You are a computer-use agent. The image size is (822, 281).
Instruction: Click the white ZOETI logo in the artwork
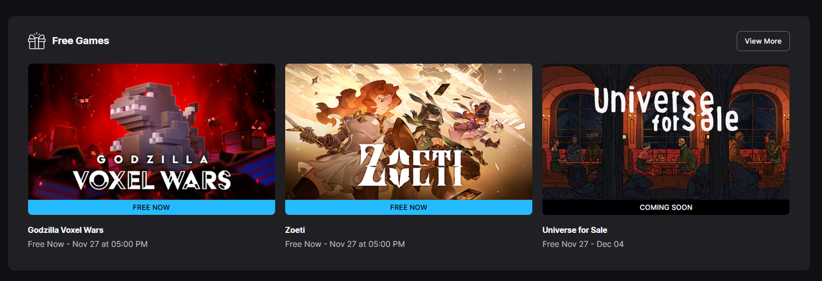[408, 166]
